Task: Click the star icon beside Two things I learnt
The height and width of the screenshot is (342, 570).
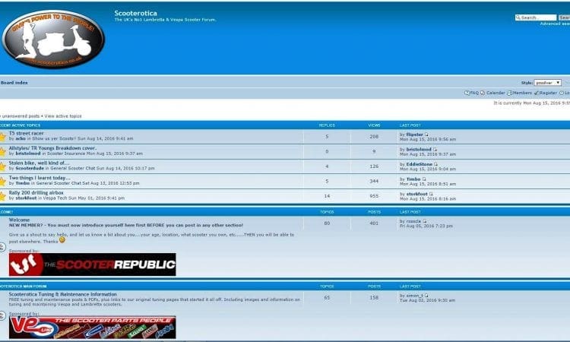Action: (3, 182)
